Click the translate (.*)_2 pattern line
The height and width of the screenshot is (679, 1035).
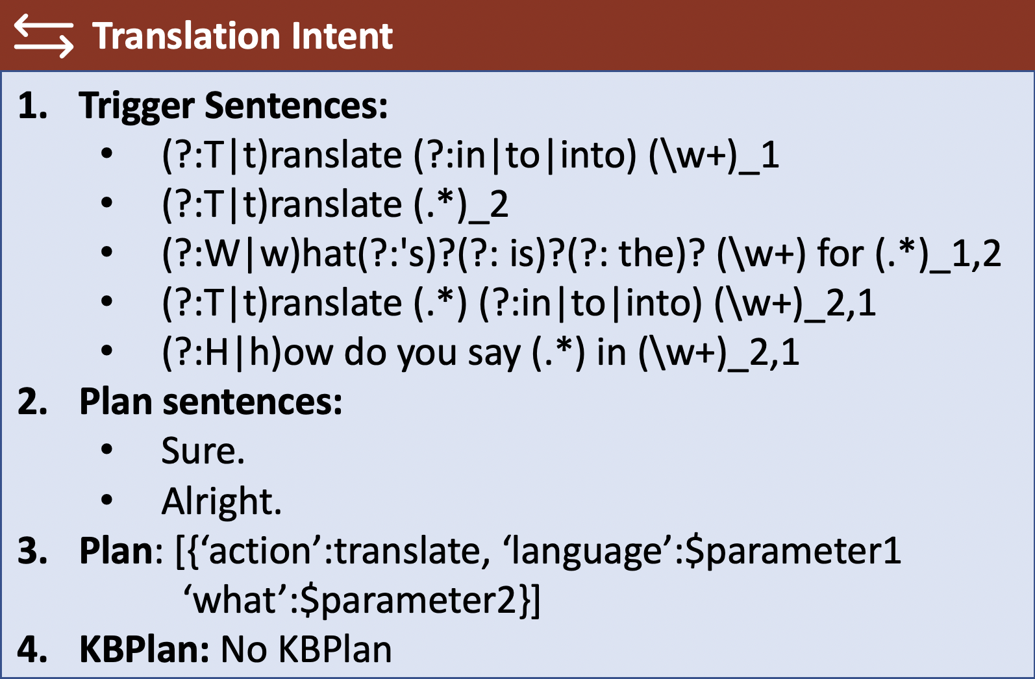tap(334, 205)
